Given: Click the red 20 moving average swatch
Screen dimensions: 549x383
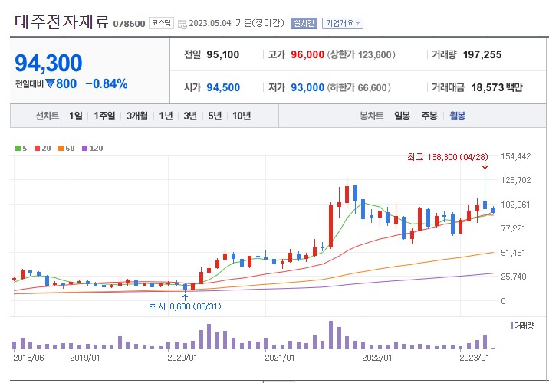Looking at the screenshot, I should 37,149.
